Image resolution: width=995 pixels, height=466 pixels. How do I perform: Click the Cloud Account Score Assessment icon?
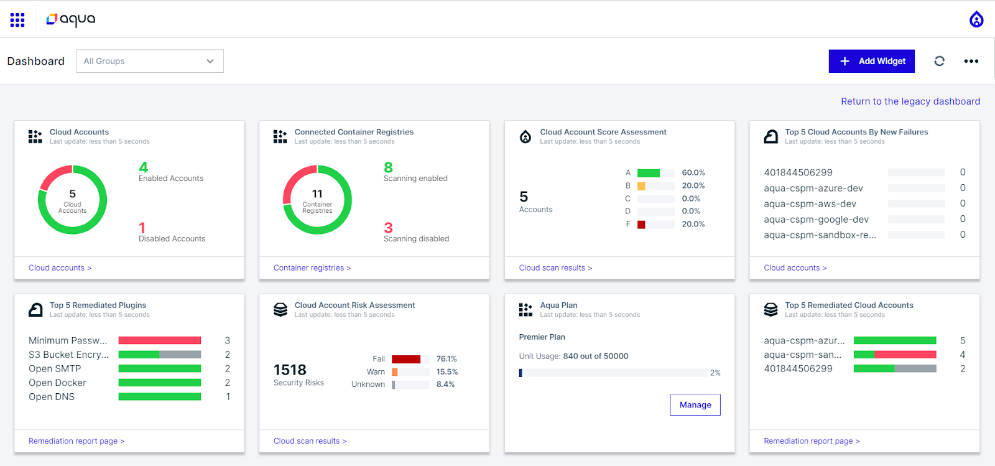point(525,136)
